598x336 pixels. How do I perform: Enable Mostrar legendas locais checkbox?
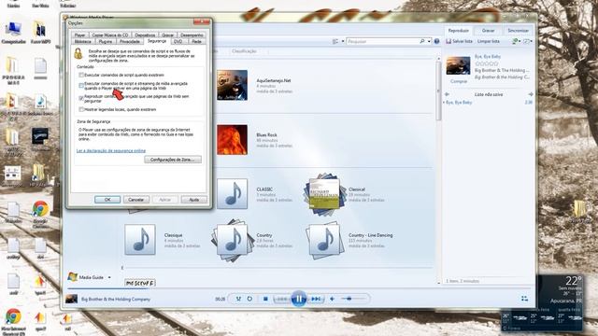pos(81,109)
